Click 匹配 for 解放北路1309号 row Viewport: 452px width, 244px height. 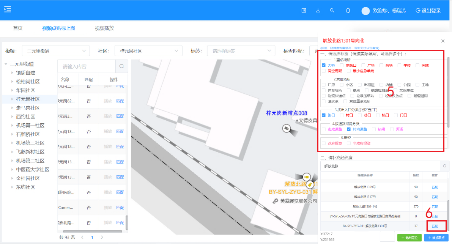click(435, 187)
